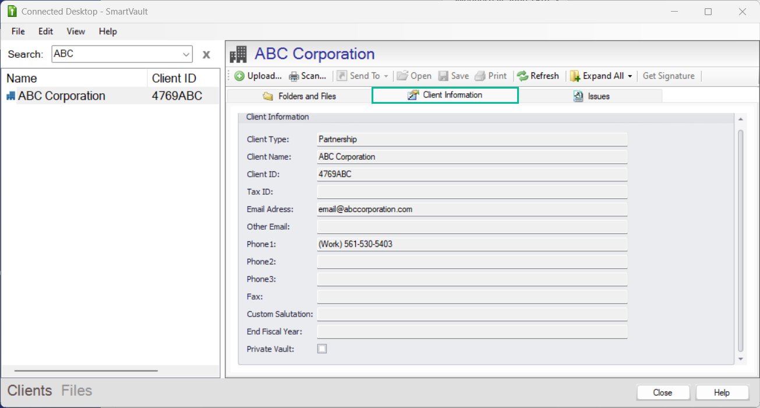Open the Expand All dropdown arrow
Screen dimensions: 760x408
click(630, 76)
